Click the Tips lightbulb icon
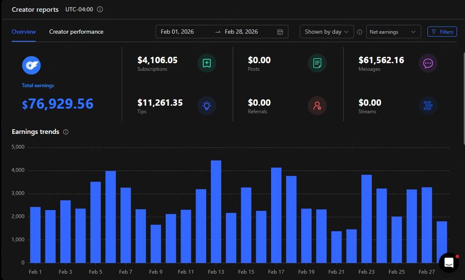465x280 pixels. tap(207, 106)
